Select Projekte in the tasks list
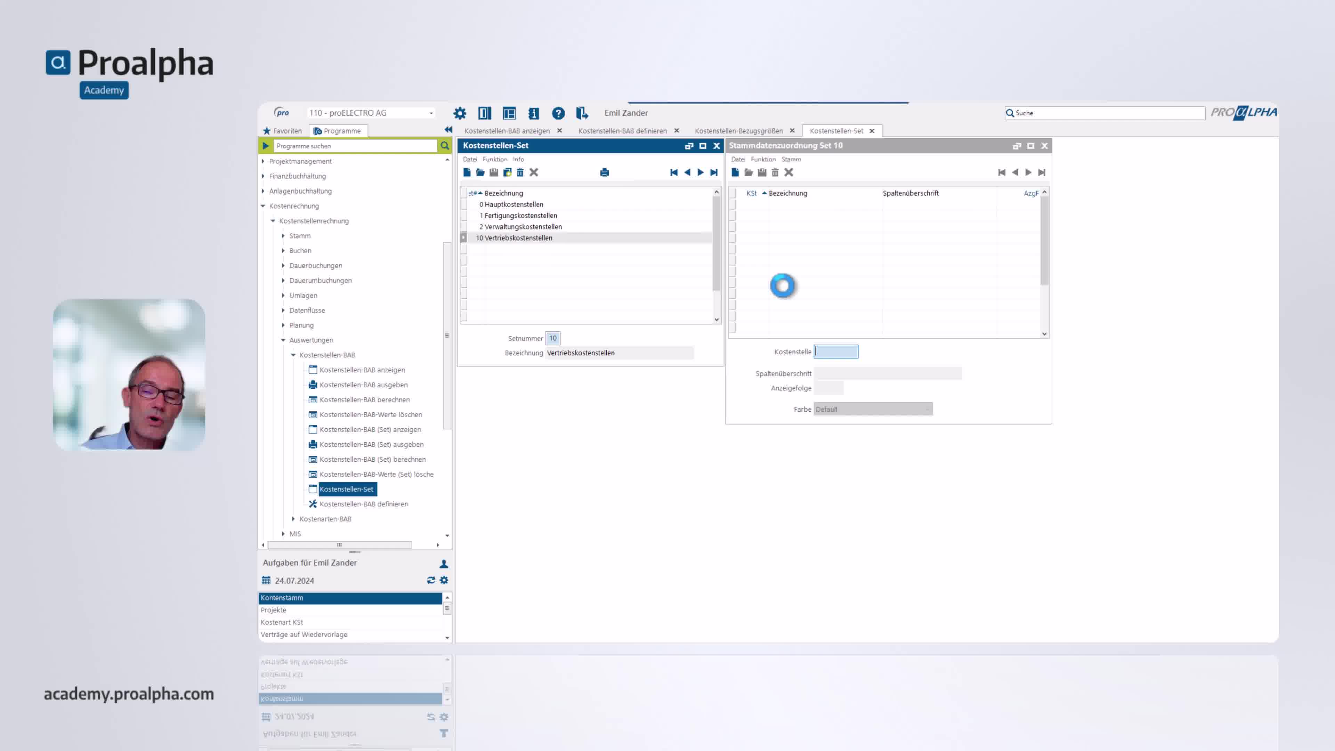This screenshot has height=751, width=1335. (x=274, y=610)
